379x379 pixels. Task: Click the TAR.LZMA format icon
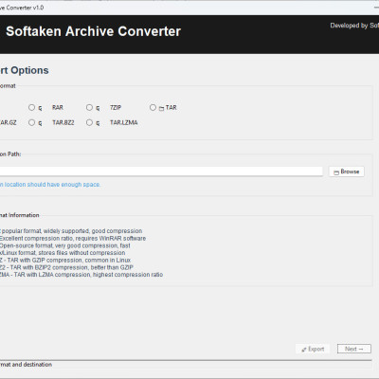(x=98, y=123)
